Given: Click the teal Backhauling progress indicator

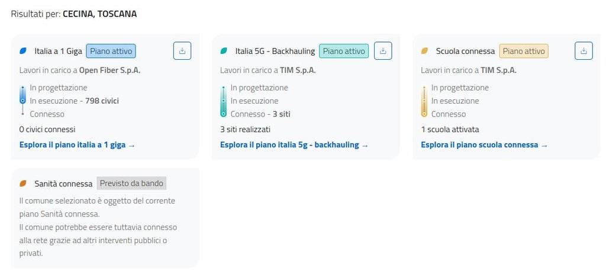Looking at the screenshot, I should click(x=223, y=101).
